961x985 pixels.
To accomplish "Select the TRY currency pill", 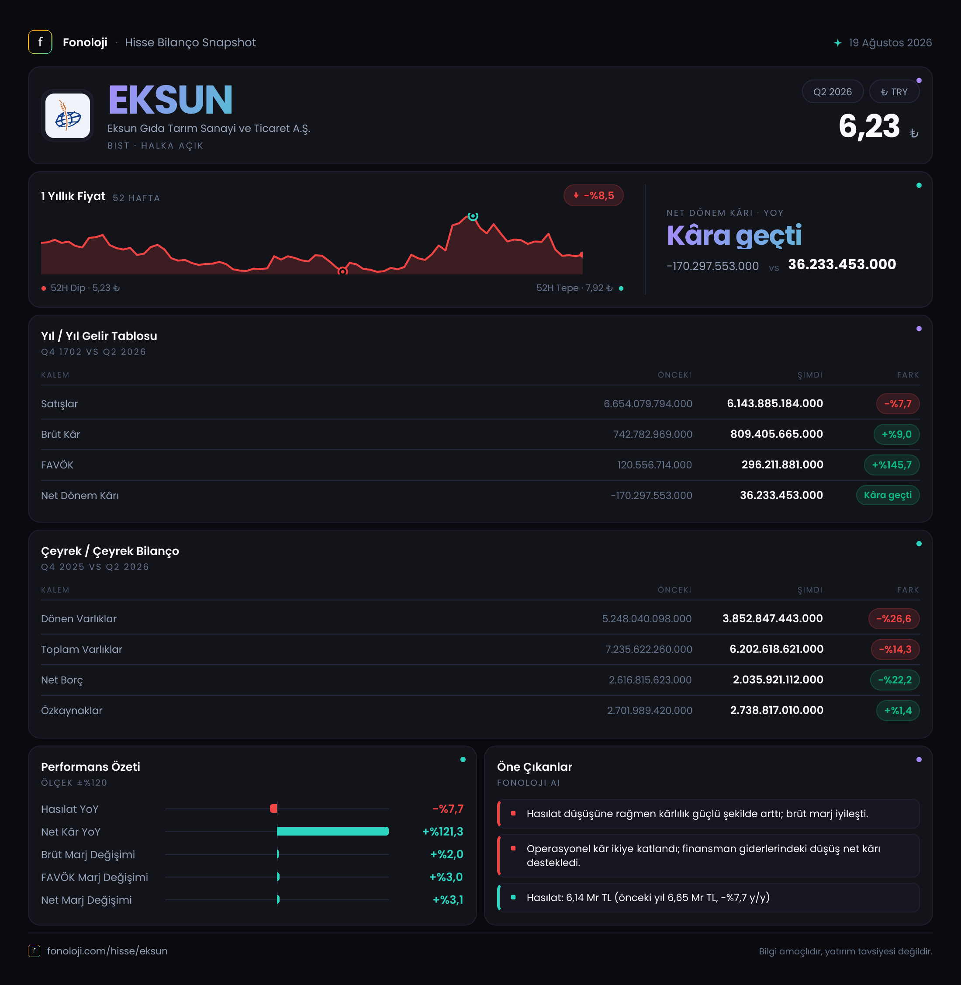I will pyautogui.click(x=894, y=91).
